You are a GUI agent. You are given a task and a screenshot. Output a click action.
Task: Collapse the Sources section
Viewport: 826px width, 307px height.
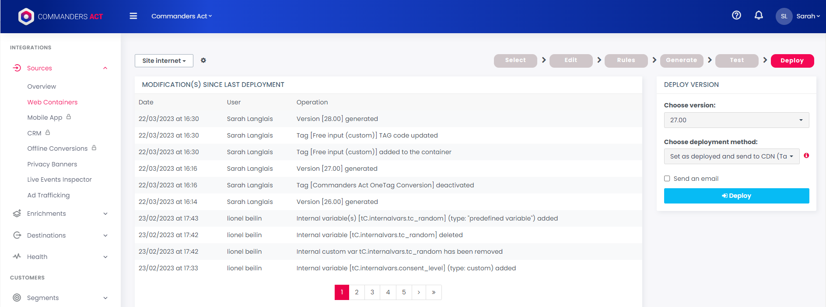pyautogui.click(x=105, y=68)
